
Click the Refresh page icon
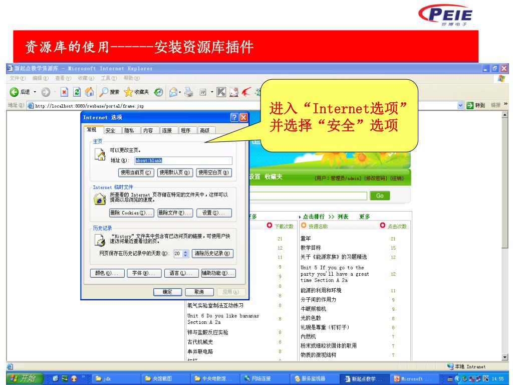coord(77,92)
